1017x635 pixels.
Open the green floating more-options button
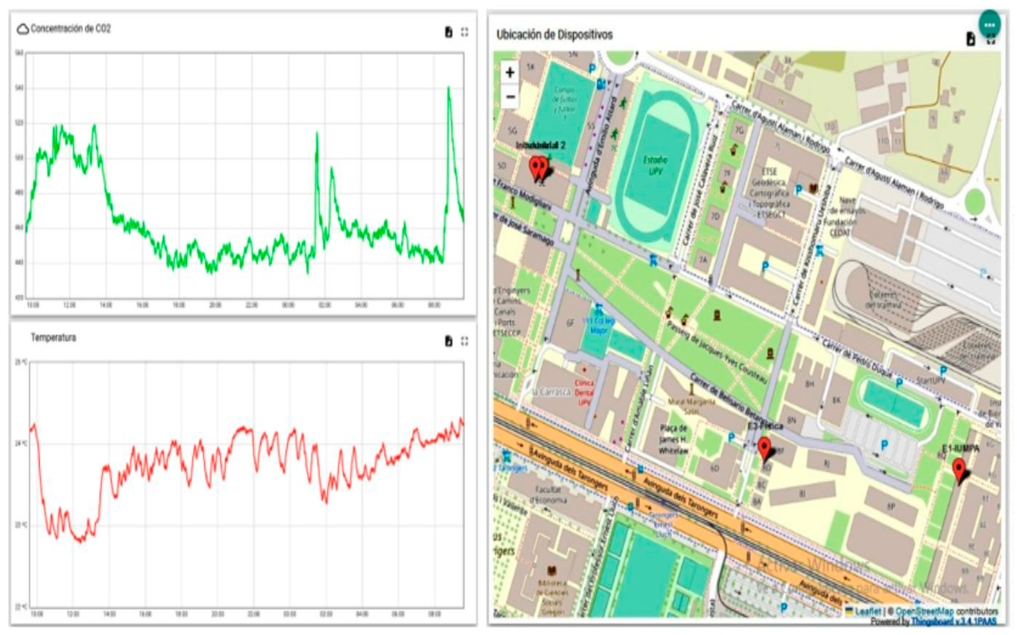pyautogui.click(x=989, y=25)
